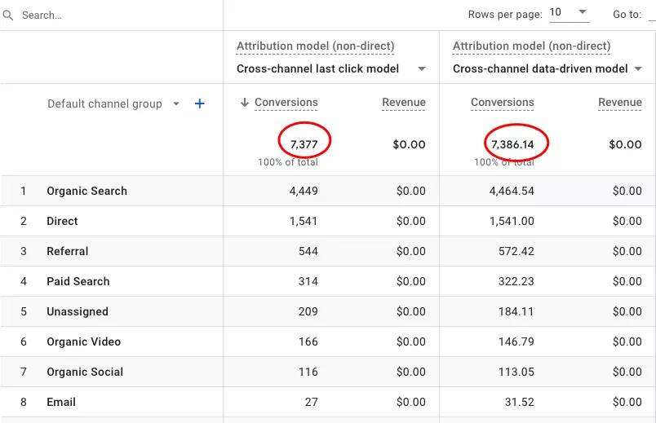
Task: Select the Organic Social row label
Action: (x=85, y=372)
